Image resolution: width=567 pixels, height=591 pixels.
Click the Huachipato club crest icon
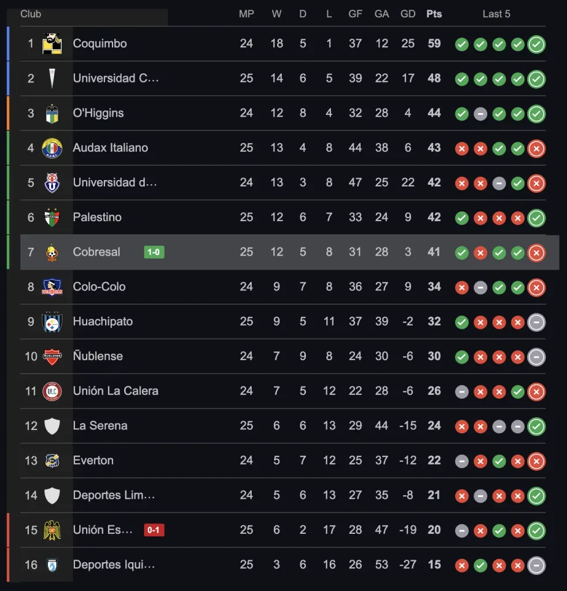click(x=52, y=322)
